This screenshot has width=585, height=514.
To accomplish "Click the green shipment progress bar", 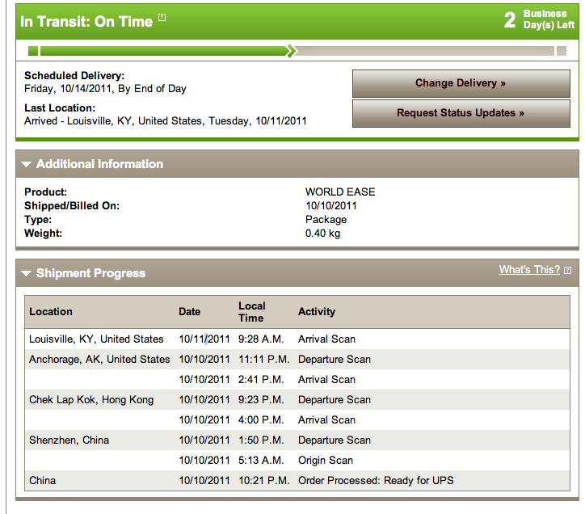I will [163, 51].
